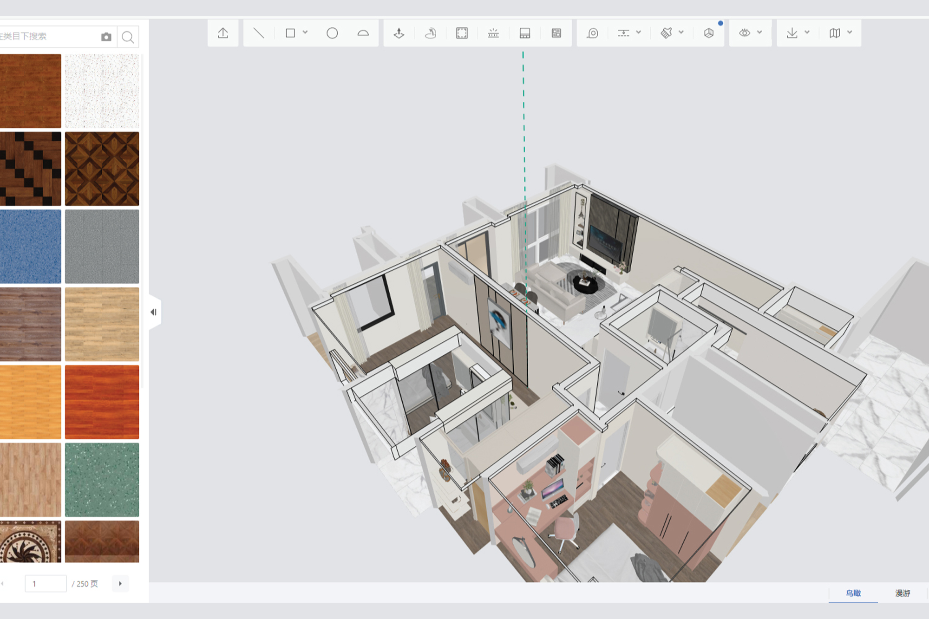The height and width of the screenshot is (619, 929).
Task: Click the magnifier search button
Action: [128, 37]
